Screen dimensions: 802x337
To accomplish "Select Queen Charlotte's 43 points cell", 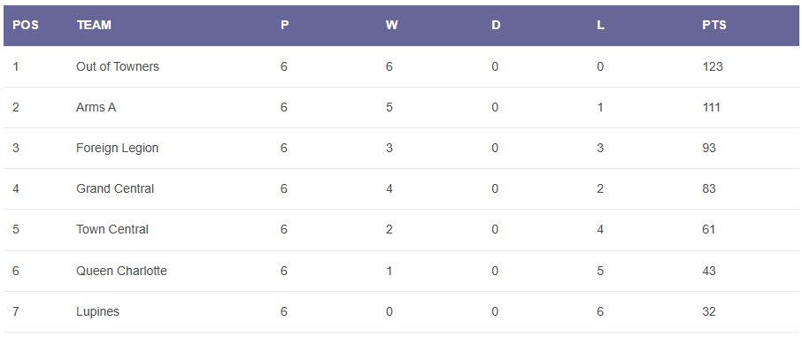I will (709, 271).
